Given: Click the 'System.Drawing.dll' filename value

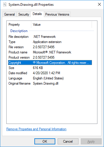Looking at the screenshot, I should click(x=46, y=83).
